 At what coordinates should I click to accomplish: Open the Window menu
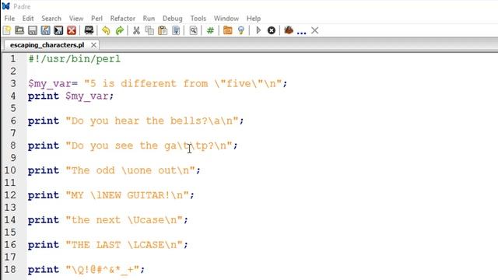tap(226, 19)
